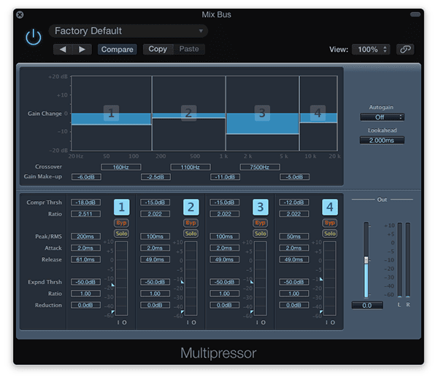Bypass band 4 with Byp button

330,223
